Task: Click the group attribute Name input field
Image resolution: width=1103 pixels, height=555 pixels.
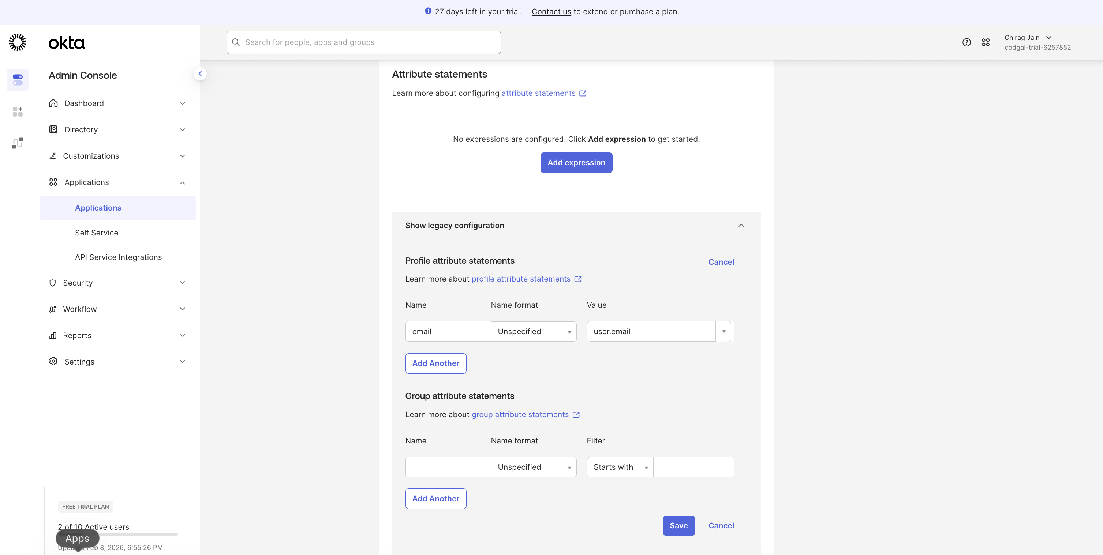Action: (x=448, y=467)
